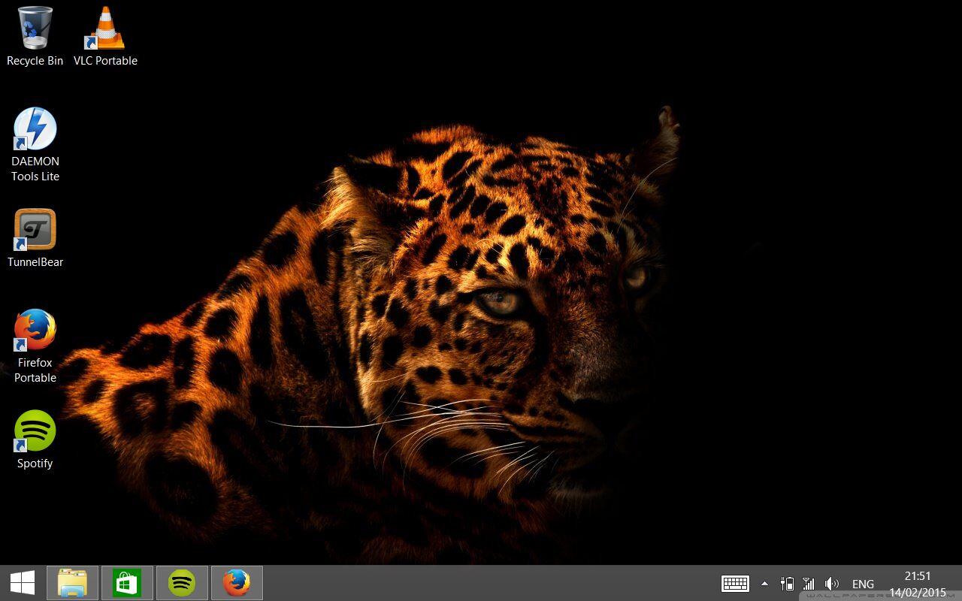The width and height of the screenshot is (962, 601).
Task: Open the volume control speaker icon
Action: tap(832, 583)
